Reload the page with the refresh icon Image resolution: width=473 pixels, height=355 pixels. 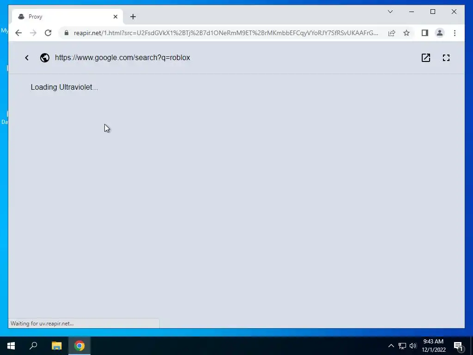48,33
